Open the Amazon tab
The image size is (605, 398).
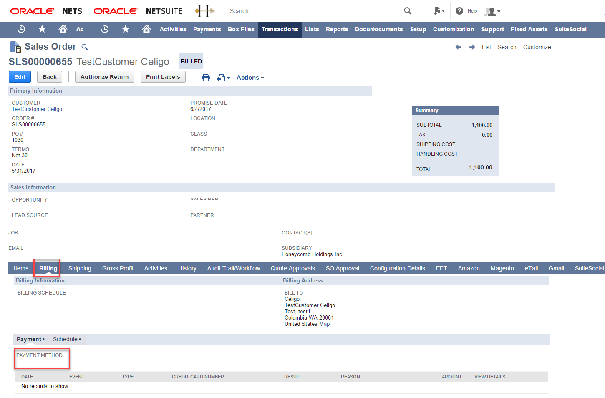(x=469, y=268)
